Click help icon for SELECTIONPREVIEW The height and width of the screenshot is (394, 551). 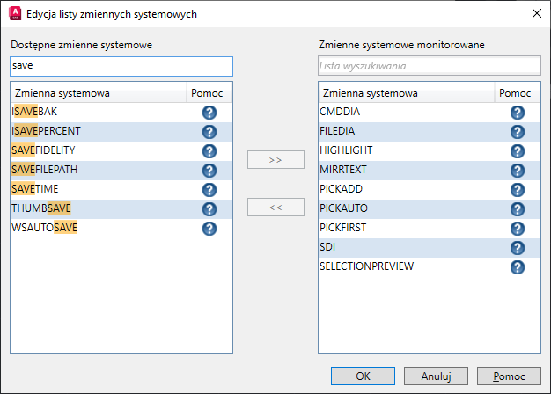pyautogui.click(x=518, y=266)
